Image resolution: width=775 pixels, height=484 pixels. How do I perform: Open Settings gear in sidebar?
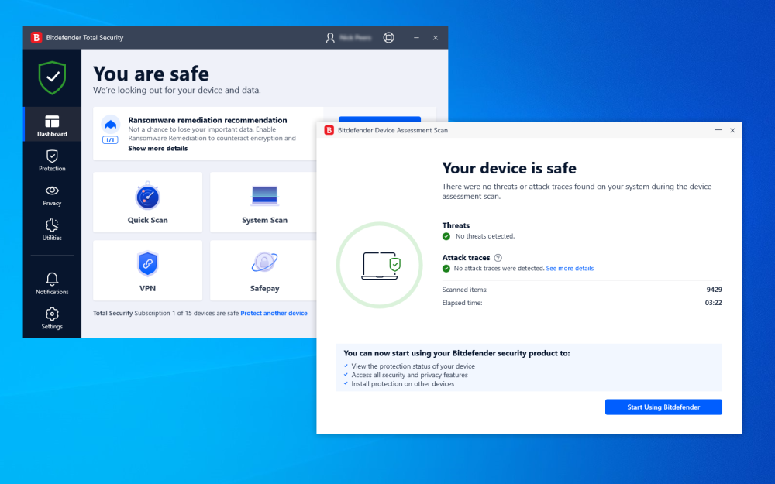tap(52, 318)
